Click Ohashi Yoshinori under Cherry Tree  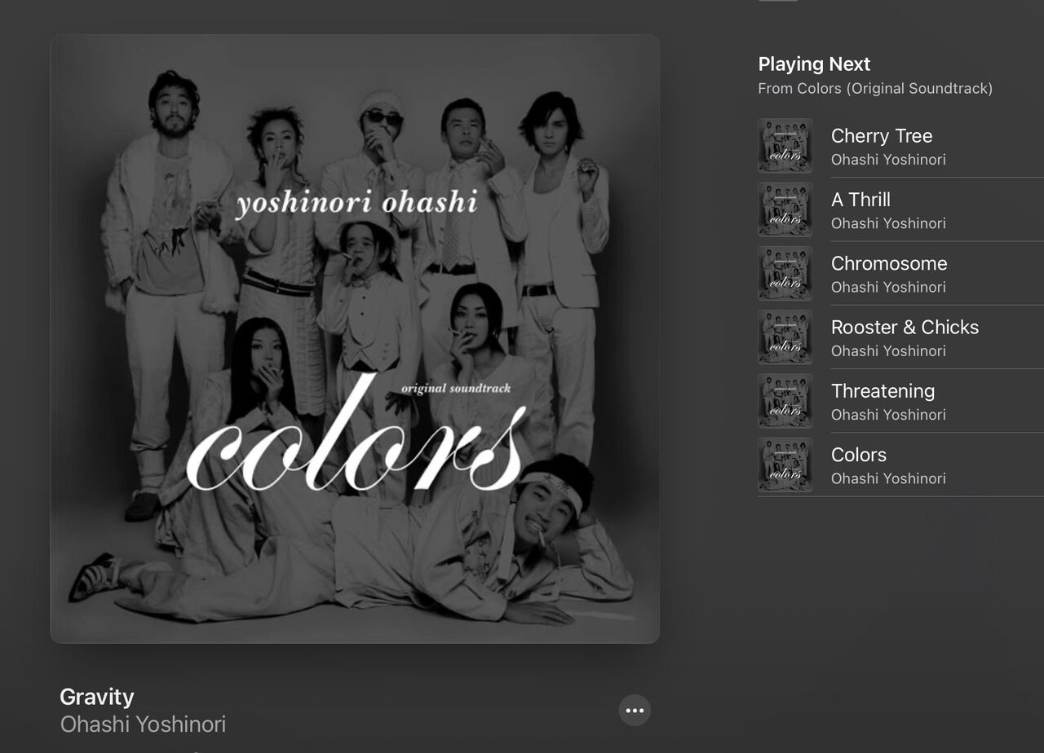(x=888, y=160)
